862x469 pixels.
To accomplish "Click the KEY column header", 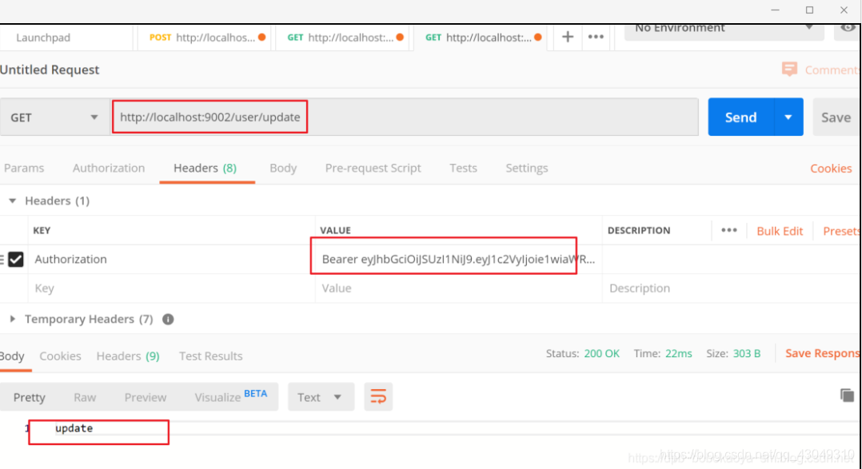I will tap(42, 231).
